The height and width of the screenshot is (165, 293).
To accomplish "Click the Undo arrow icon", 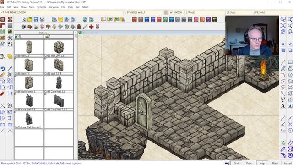I will pos(3,69).
